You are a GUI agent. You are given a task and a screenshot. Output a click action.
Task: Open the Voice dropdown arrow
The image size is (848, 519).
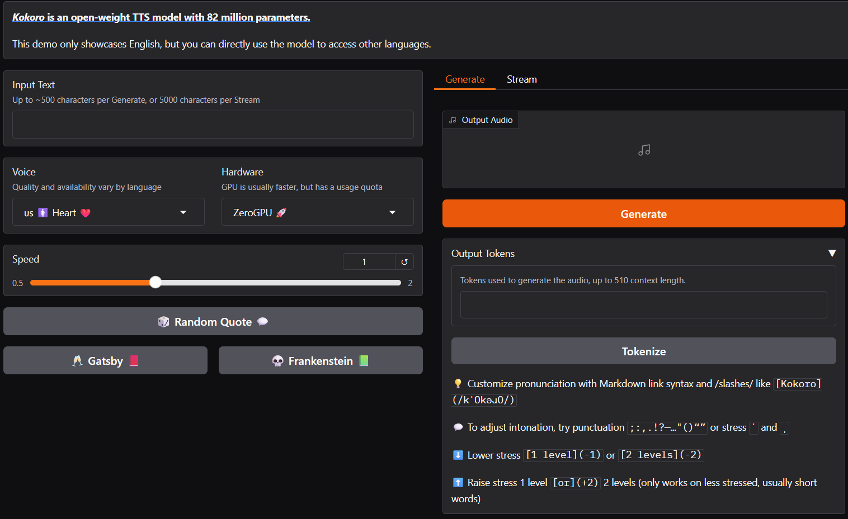pos(183,213)
